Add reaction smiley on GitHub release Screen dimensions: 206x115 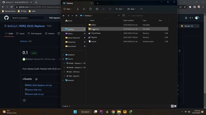(24, 100)
